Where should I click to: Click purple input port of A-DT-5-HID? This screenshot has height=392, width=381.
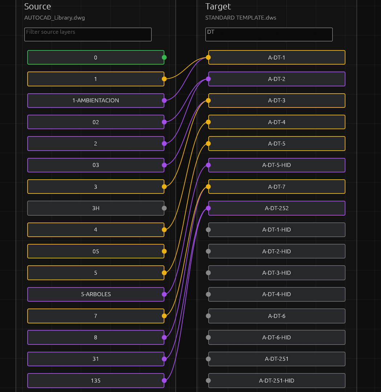coord(208,165)
